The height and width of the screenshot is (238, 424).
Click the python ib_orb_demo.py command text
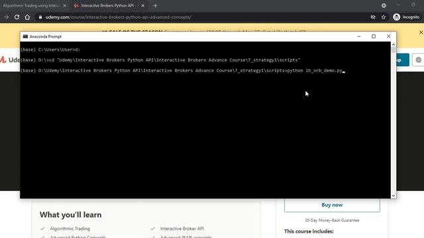[315, 71]
